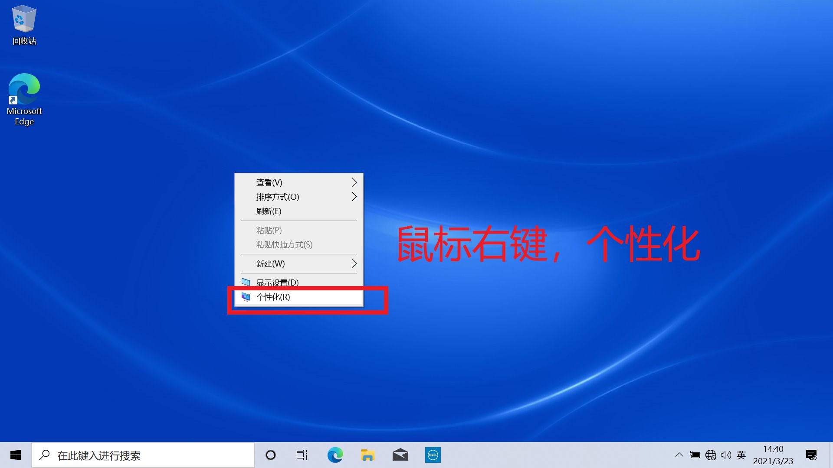Click the taskbar search input field
Screen dimensions: 833x468
143,455
